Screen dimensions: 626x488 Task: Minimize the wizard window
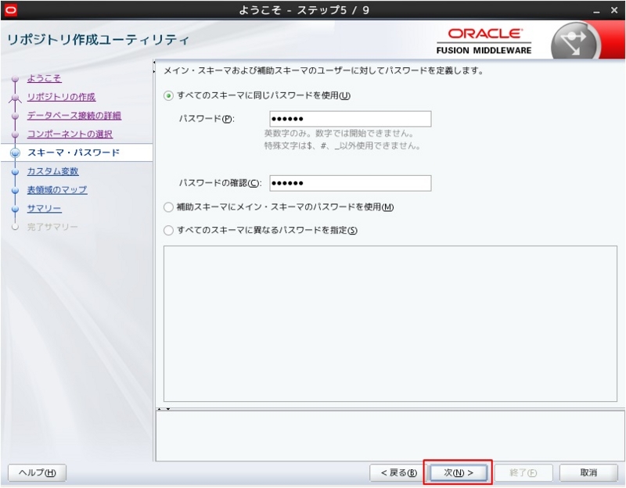click(596, 11)
